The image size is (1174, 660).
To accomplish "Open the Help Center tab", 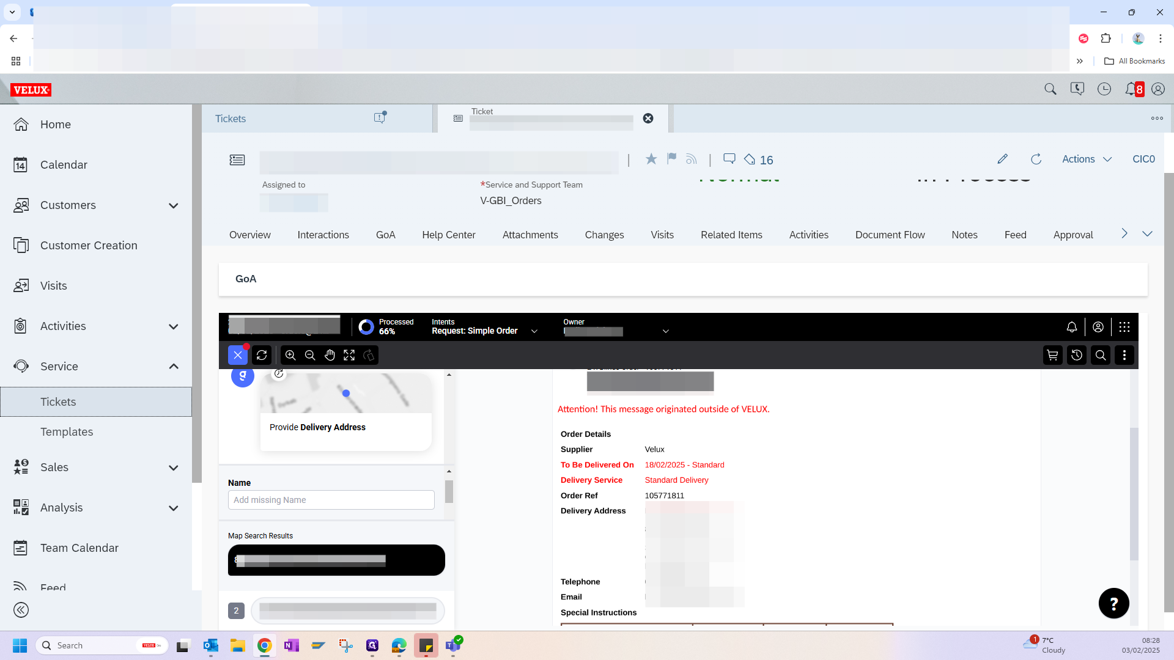I will 448,235.
